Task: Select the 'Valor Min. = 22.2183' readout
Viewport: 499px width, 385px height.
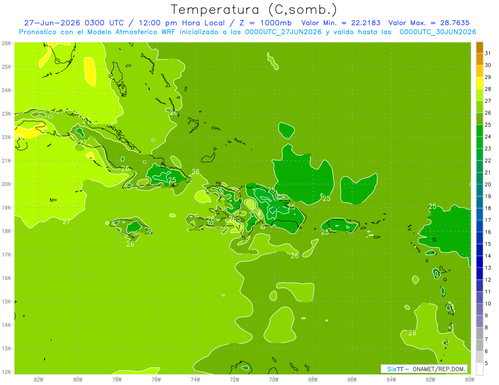Action: coord(341,22)
